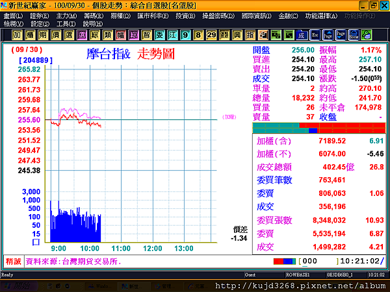Click the 價 (price) toolbar icon
The image size is (390, 292).
(x=56, y=35)
